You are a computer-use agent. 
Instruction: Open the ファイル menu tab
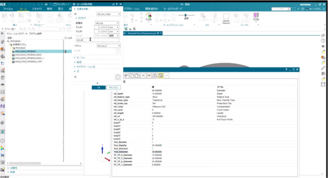tap(8, 9)
